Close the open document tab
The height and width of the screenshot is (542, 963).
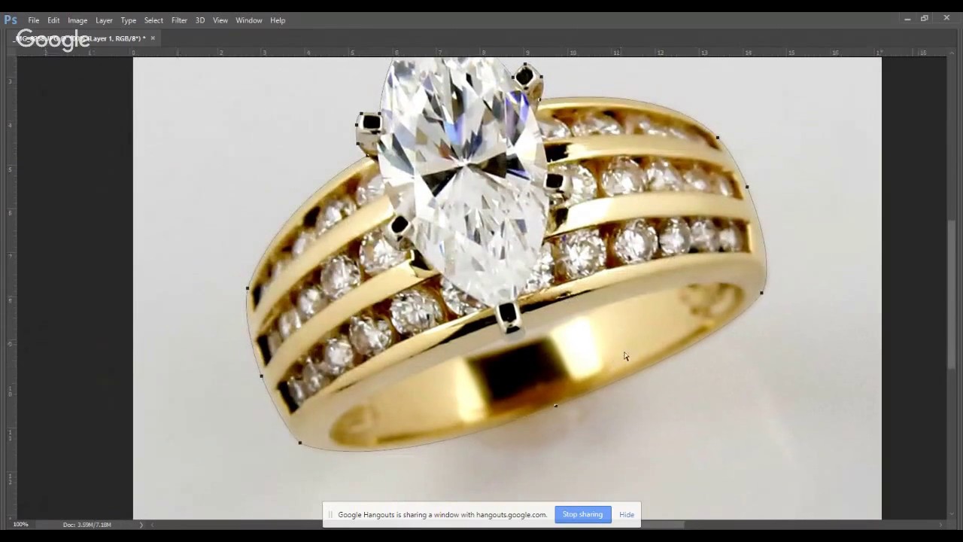(153, 38)
